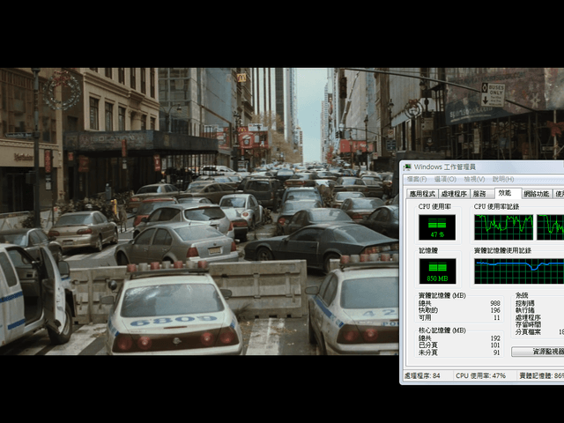Click the 執行緒 label under 系統
The width and height of the screenshot is (564, 423).
[x=525, y=310]
